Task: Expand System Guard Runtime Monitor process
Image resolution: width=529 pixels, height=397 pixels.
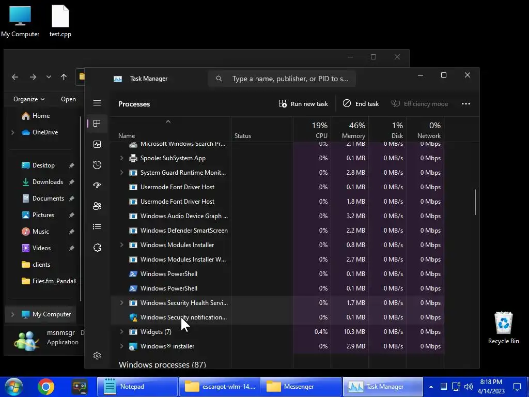Action: tap(122, 173)
